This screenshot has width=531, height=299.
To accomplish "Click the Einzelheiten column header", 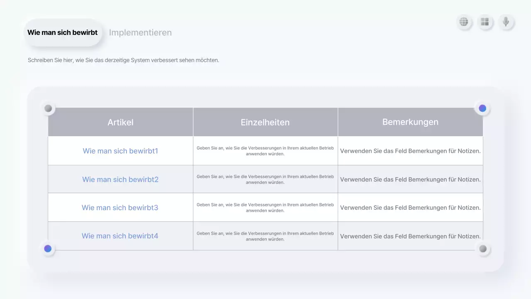I will [265, 122].
